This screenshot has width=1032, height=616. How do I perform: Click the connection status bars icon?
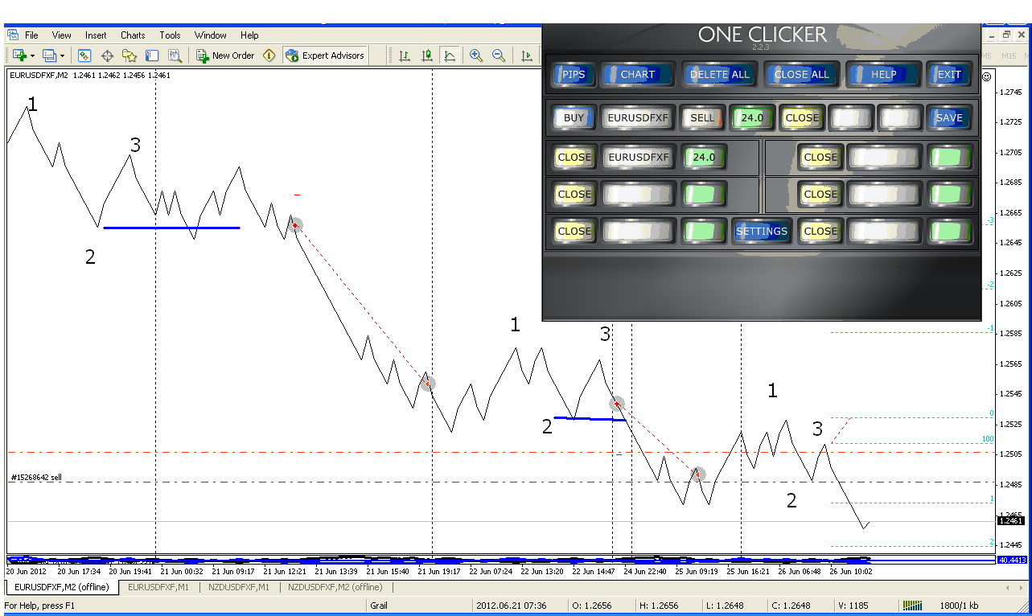coord(912,606)
